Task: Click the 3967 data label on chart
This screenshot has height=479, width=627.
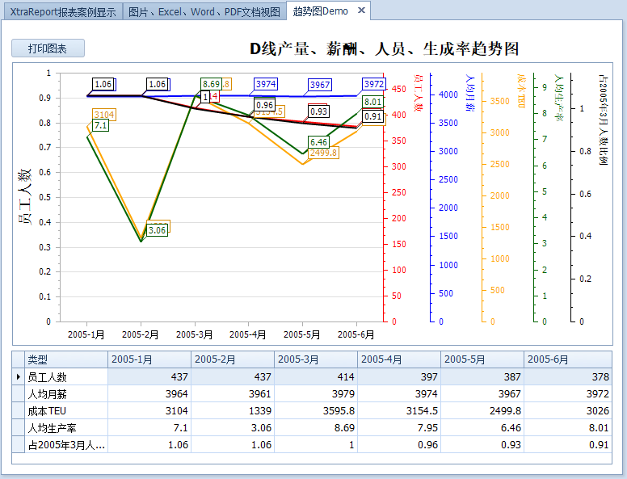Action: point(320,85)
